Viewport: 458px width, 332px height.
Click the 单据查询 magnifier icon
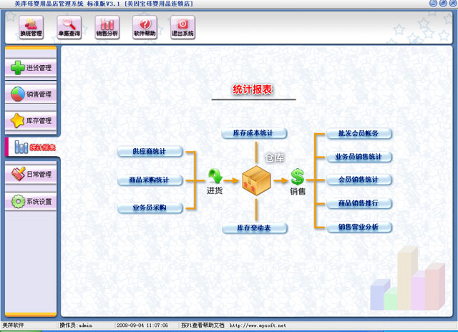pyautogui.click(x=69, y=27)
